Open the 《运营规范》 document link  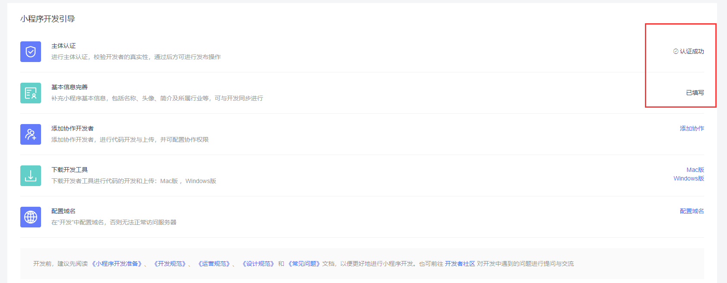[x=214, y=264]
